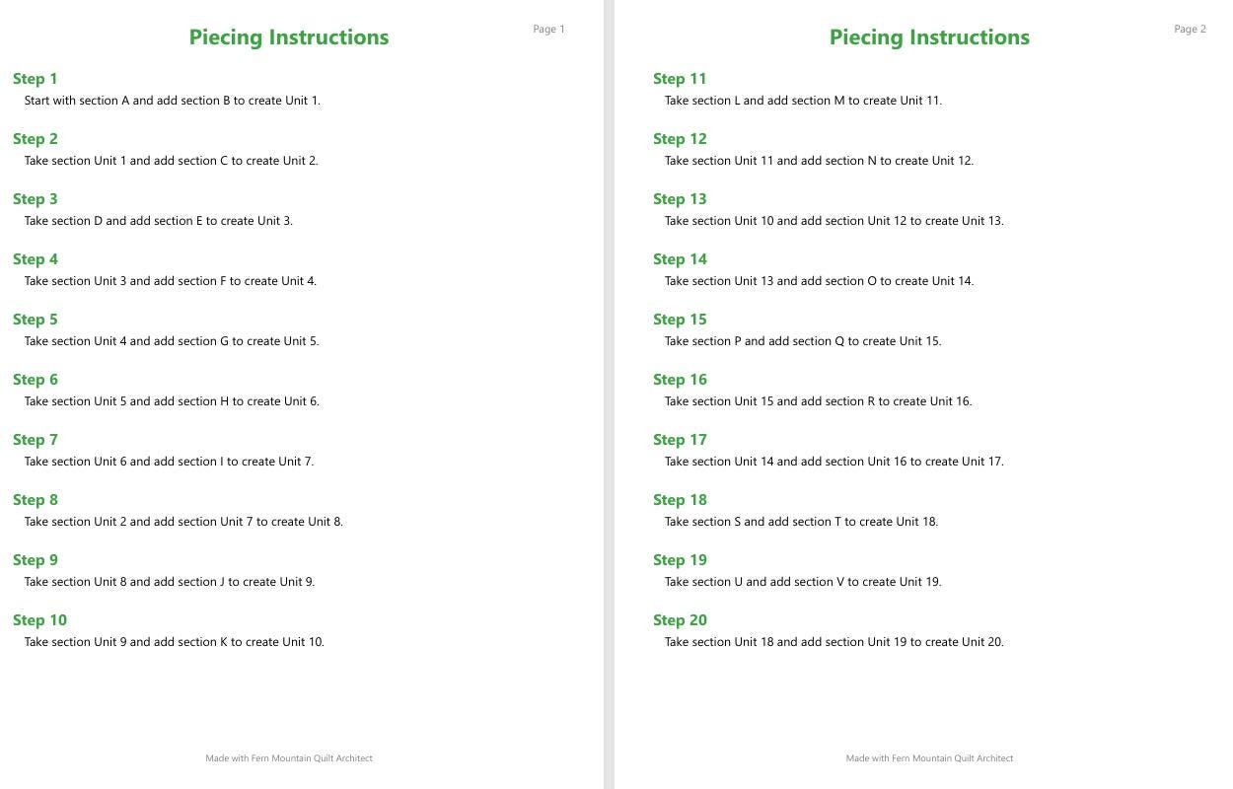Click the gray divider between pages
Screen dimensions: 1233x789
point(609,394)
